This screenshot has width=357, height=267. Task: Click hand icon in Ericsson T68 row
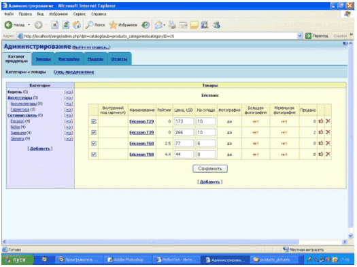(321, 155)
